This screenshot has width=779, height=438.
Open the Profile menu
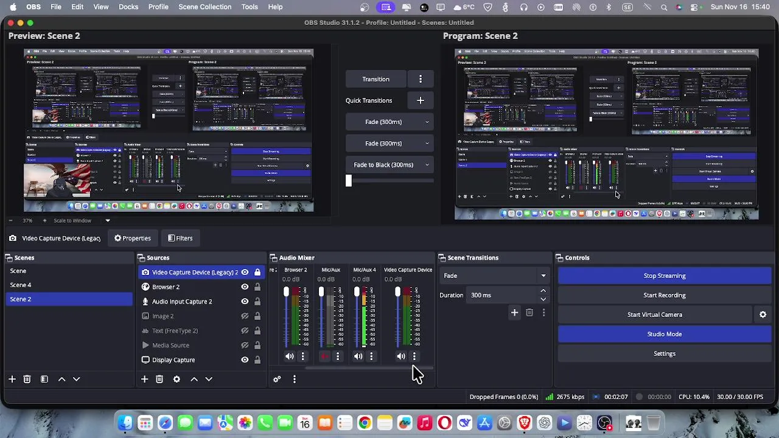(x=158, y=7)
